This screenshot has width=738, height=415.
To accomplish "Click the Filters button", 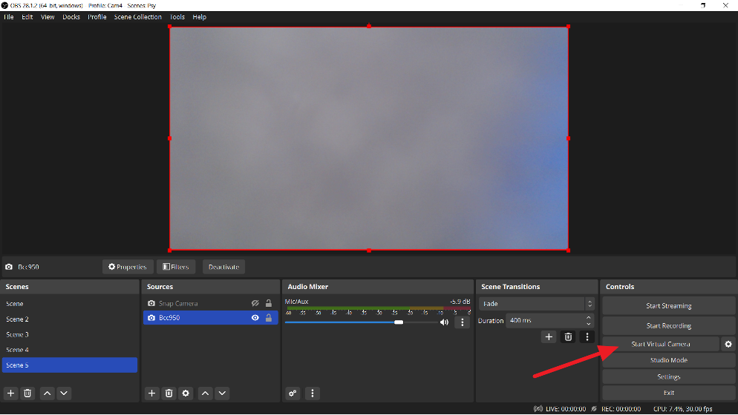I will pyautogui.click(x=176, y=267).
